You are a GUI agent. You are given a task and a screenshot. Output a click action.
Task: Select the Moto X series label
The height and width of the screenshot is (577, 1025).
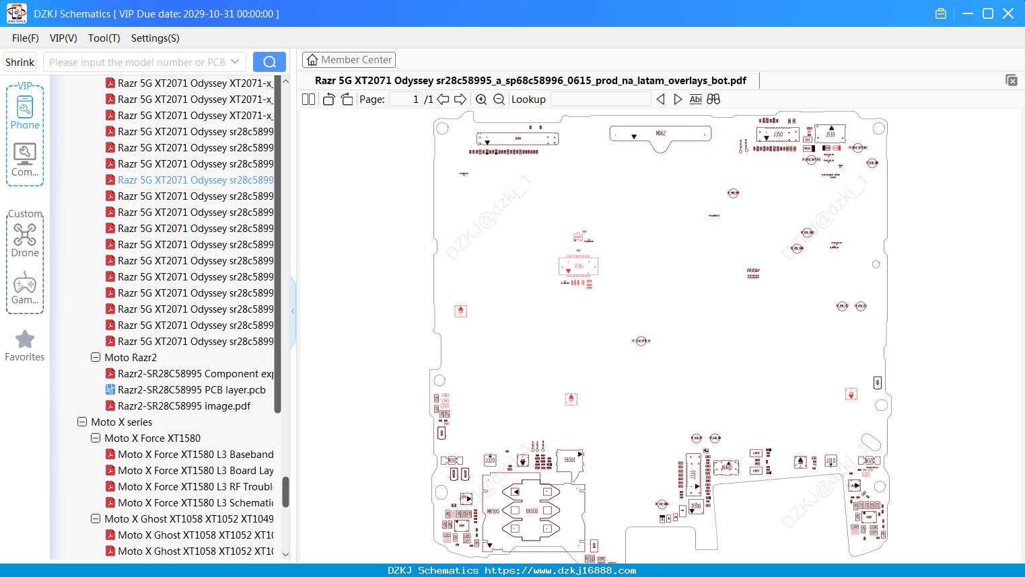pos(122,422)
